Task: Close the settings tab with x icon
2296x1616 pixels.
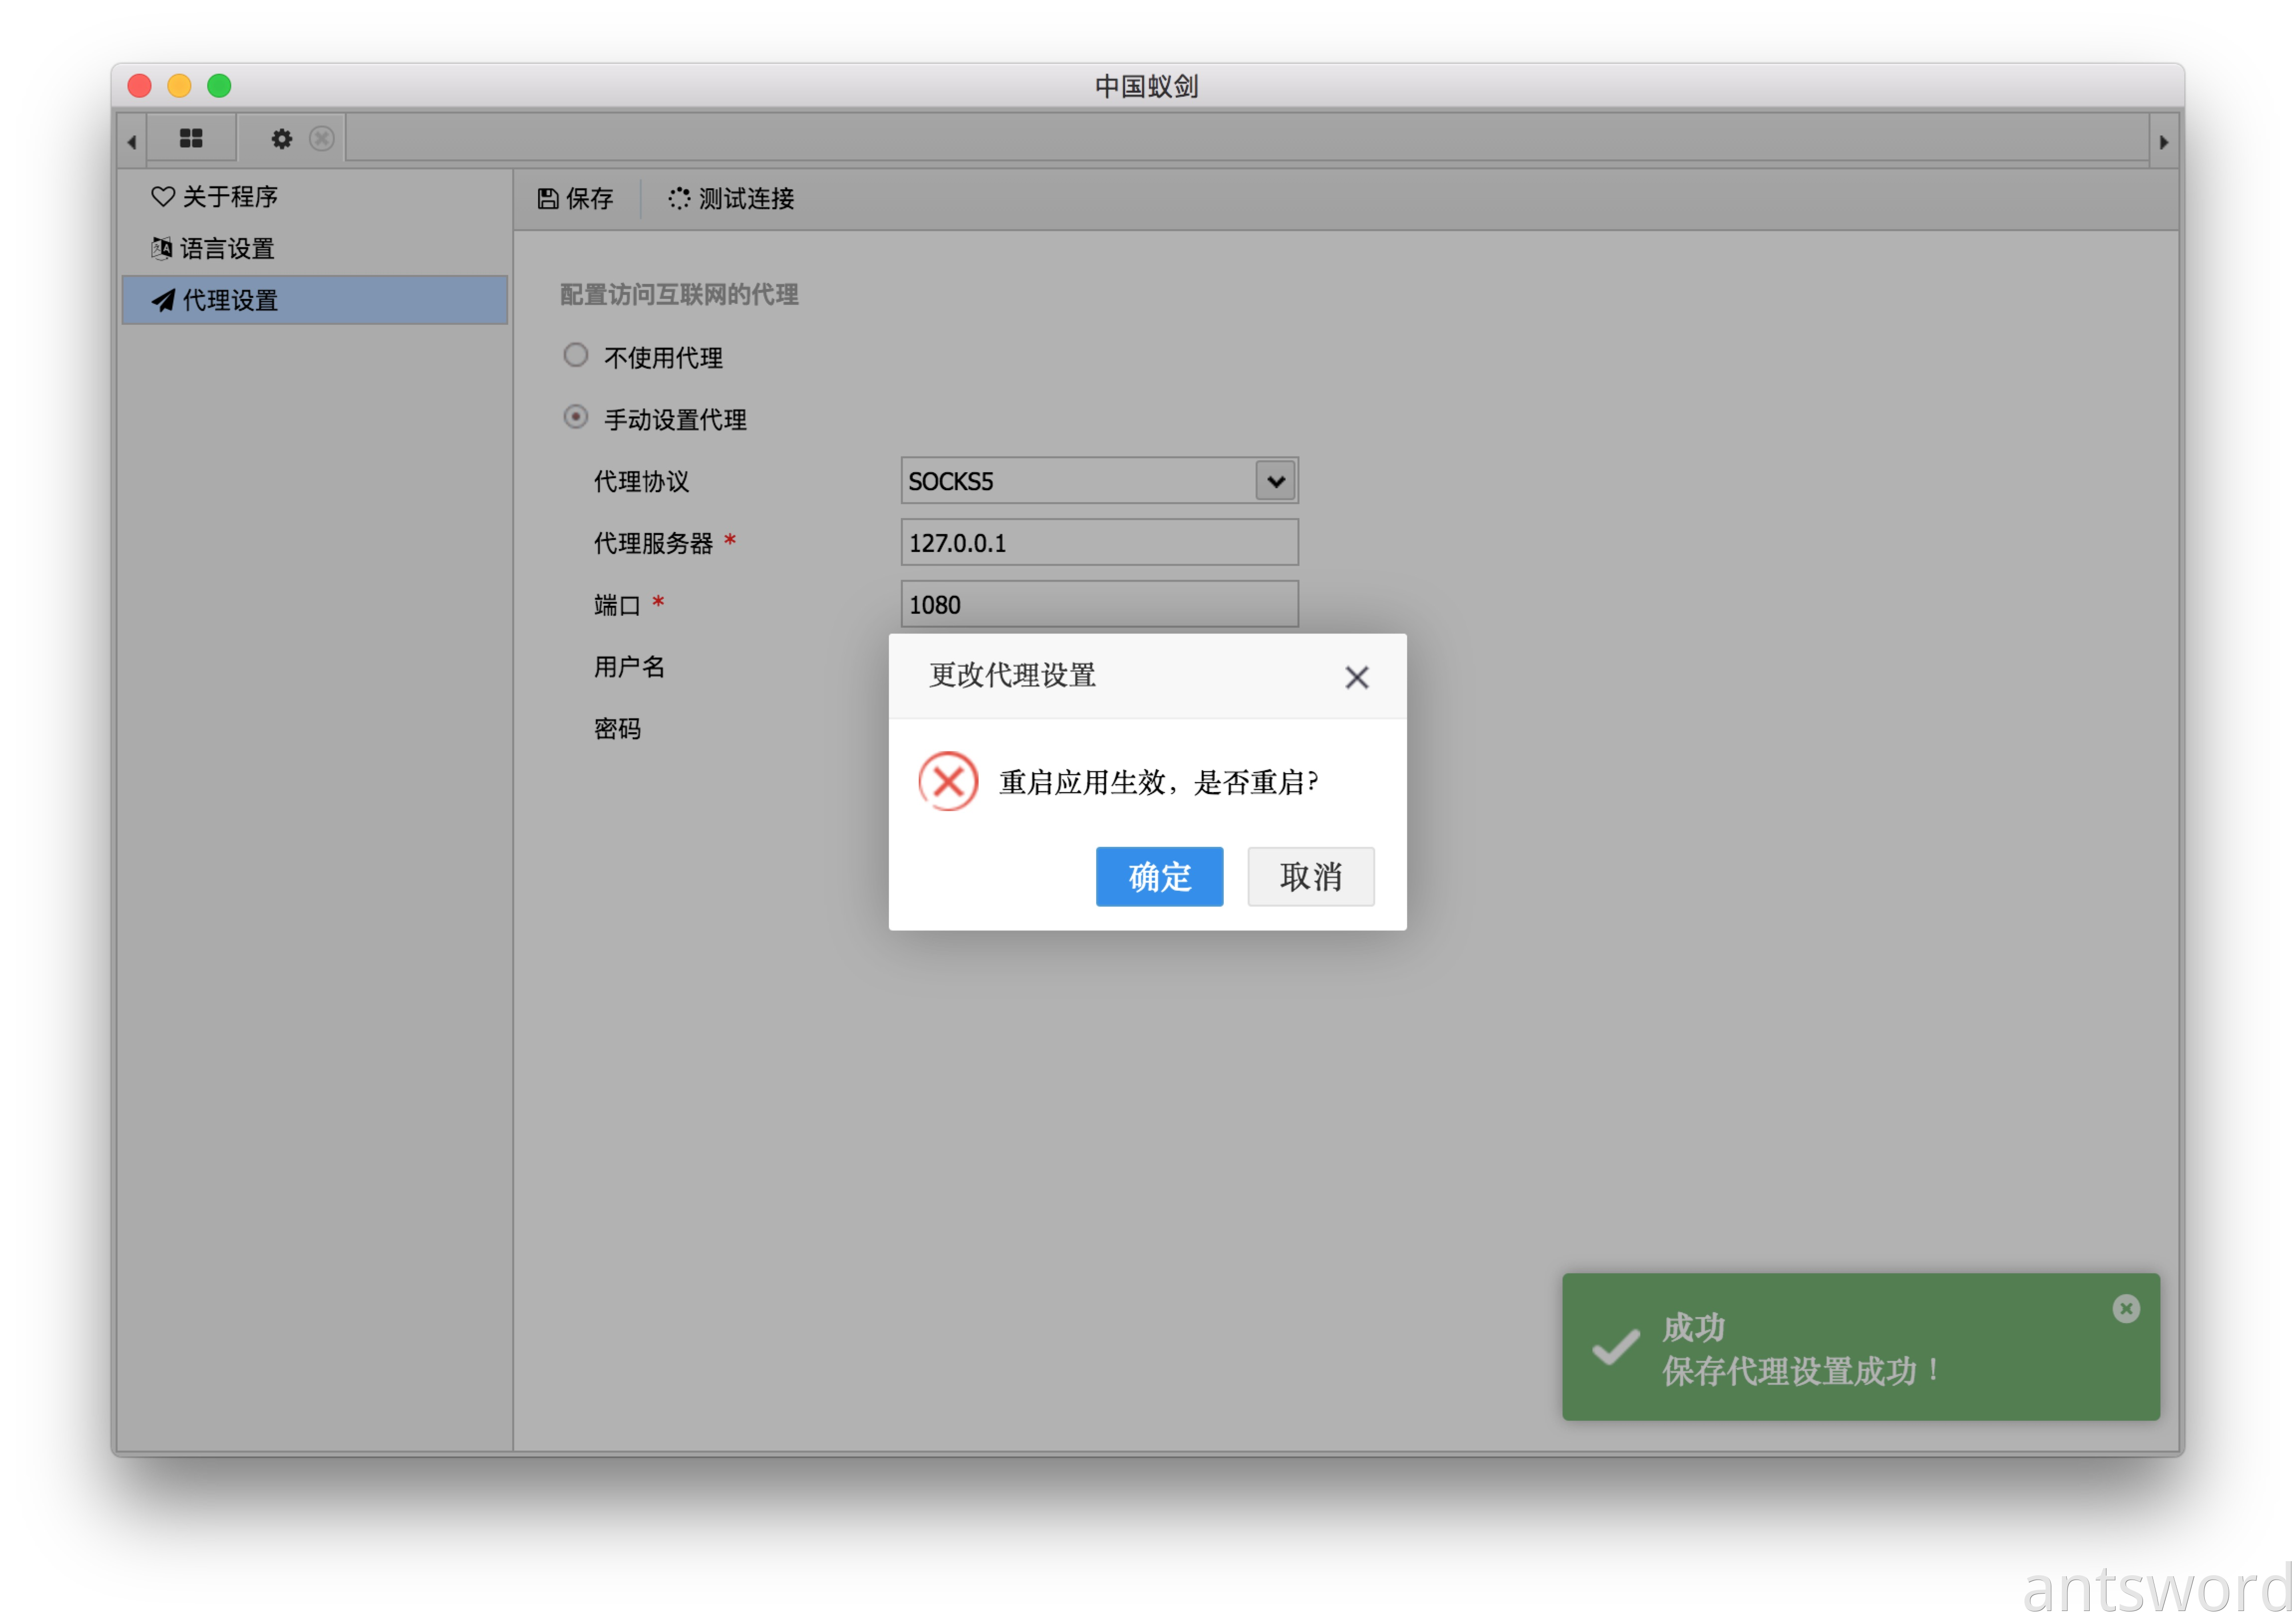Action: click(321, 139)
